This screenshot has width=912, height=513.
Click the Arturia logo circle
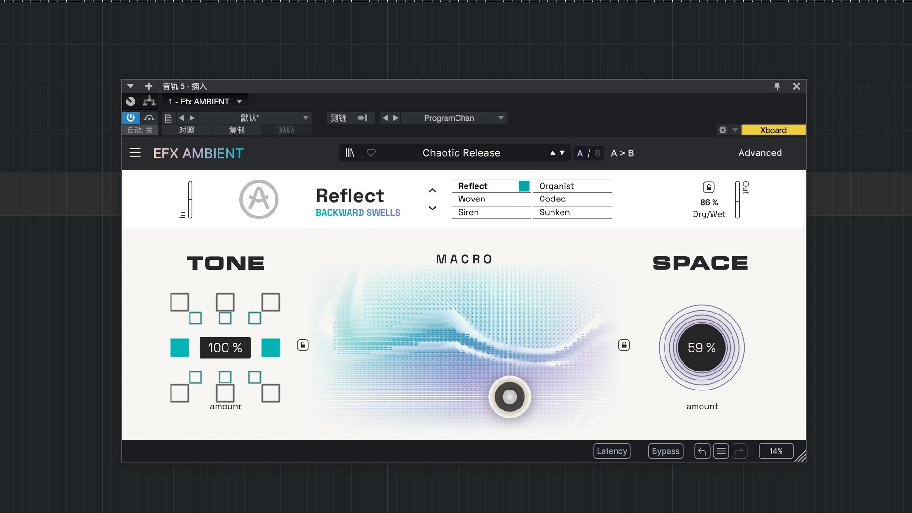tap(259, 199)
